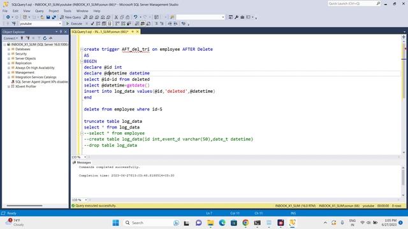Click the New Query toolbar button
This screenshot has height=229, width=408.
tap(71, 17)
